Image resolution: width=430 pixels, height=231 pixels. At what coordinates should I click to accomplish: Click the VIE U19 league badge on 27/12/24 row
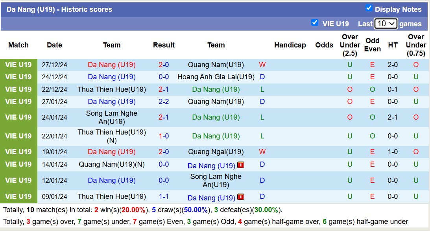[x=18, y=65]
